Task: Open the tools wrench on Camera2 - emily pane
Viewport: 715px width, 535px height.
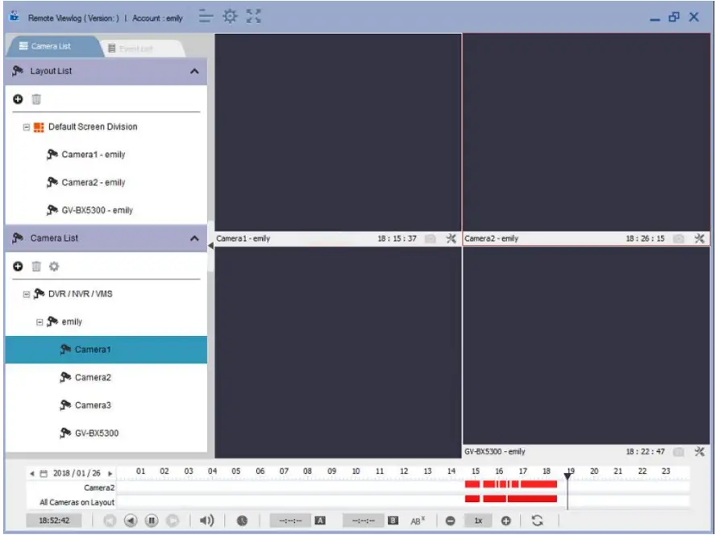Action: point(700,237)
